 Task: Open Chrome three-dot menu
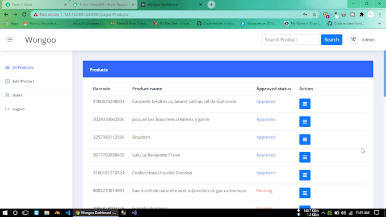380,15
